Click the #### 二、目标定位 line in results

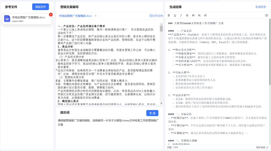pos(180,114)
